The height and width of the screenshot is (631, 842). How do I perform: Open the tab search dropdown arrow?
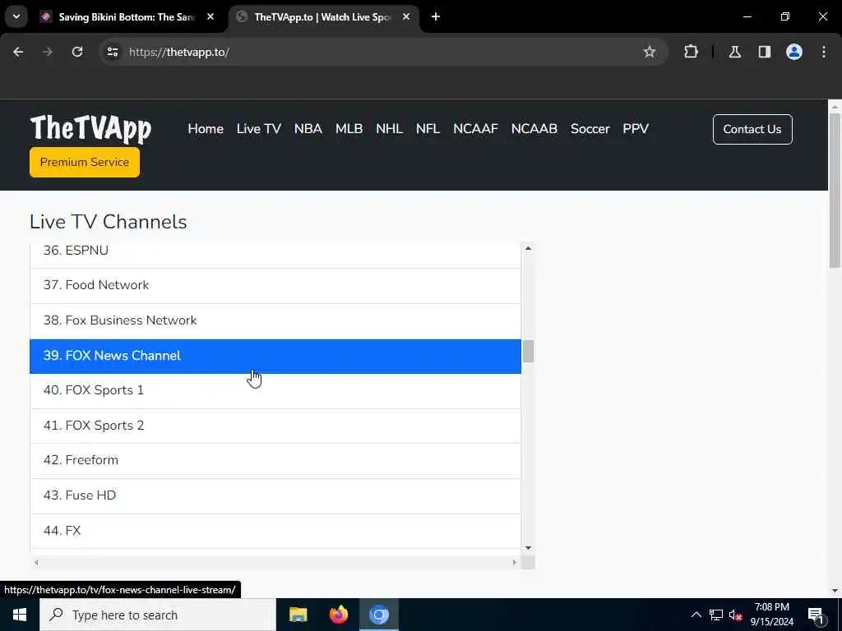tap(16, 16)
